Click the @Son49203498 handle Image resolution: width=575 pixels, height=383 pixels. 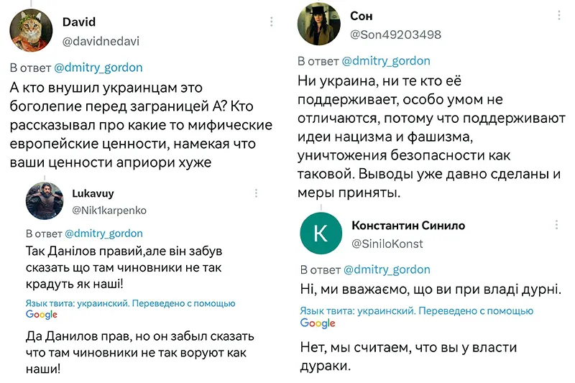(x=396, y=34)
